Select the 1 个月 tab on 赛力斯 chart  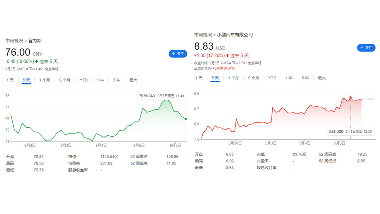coord(45,80)
